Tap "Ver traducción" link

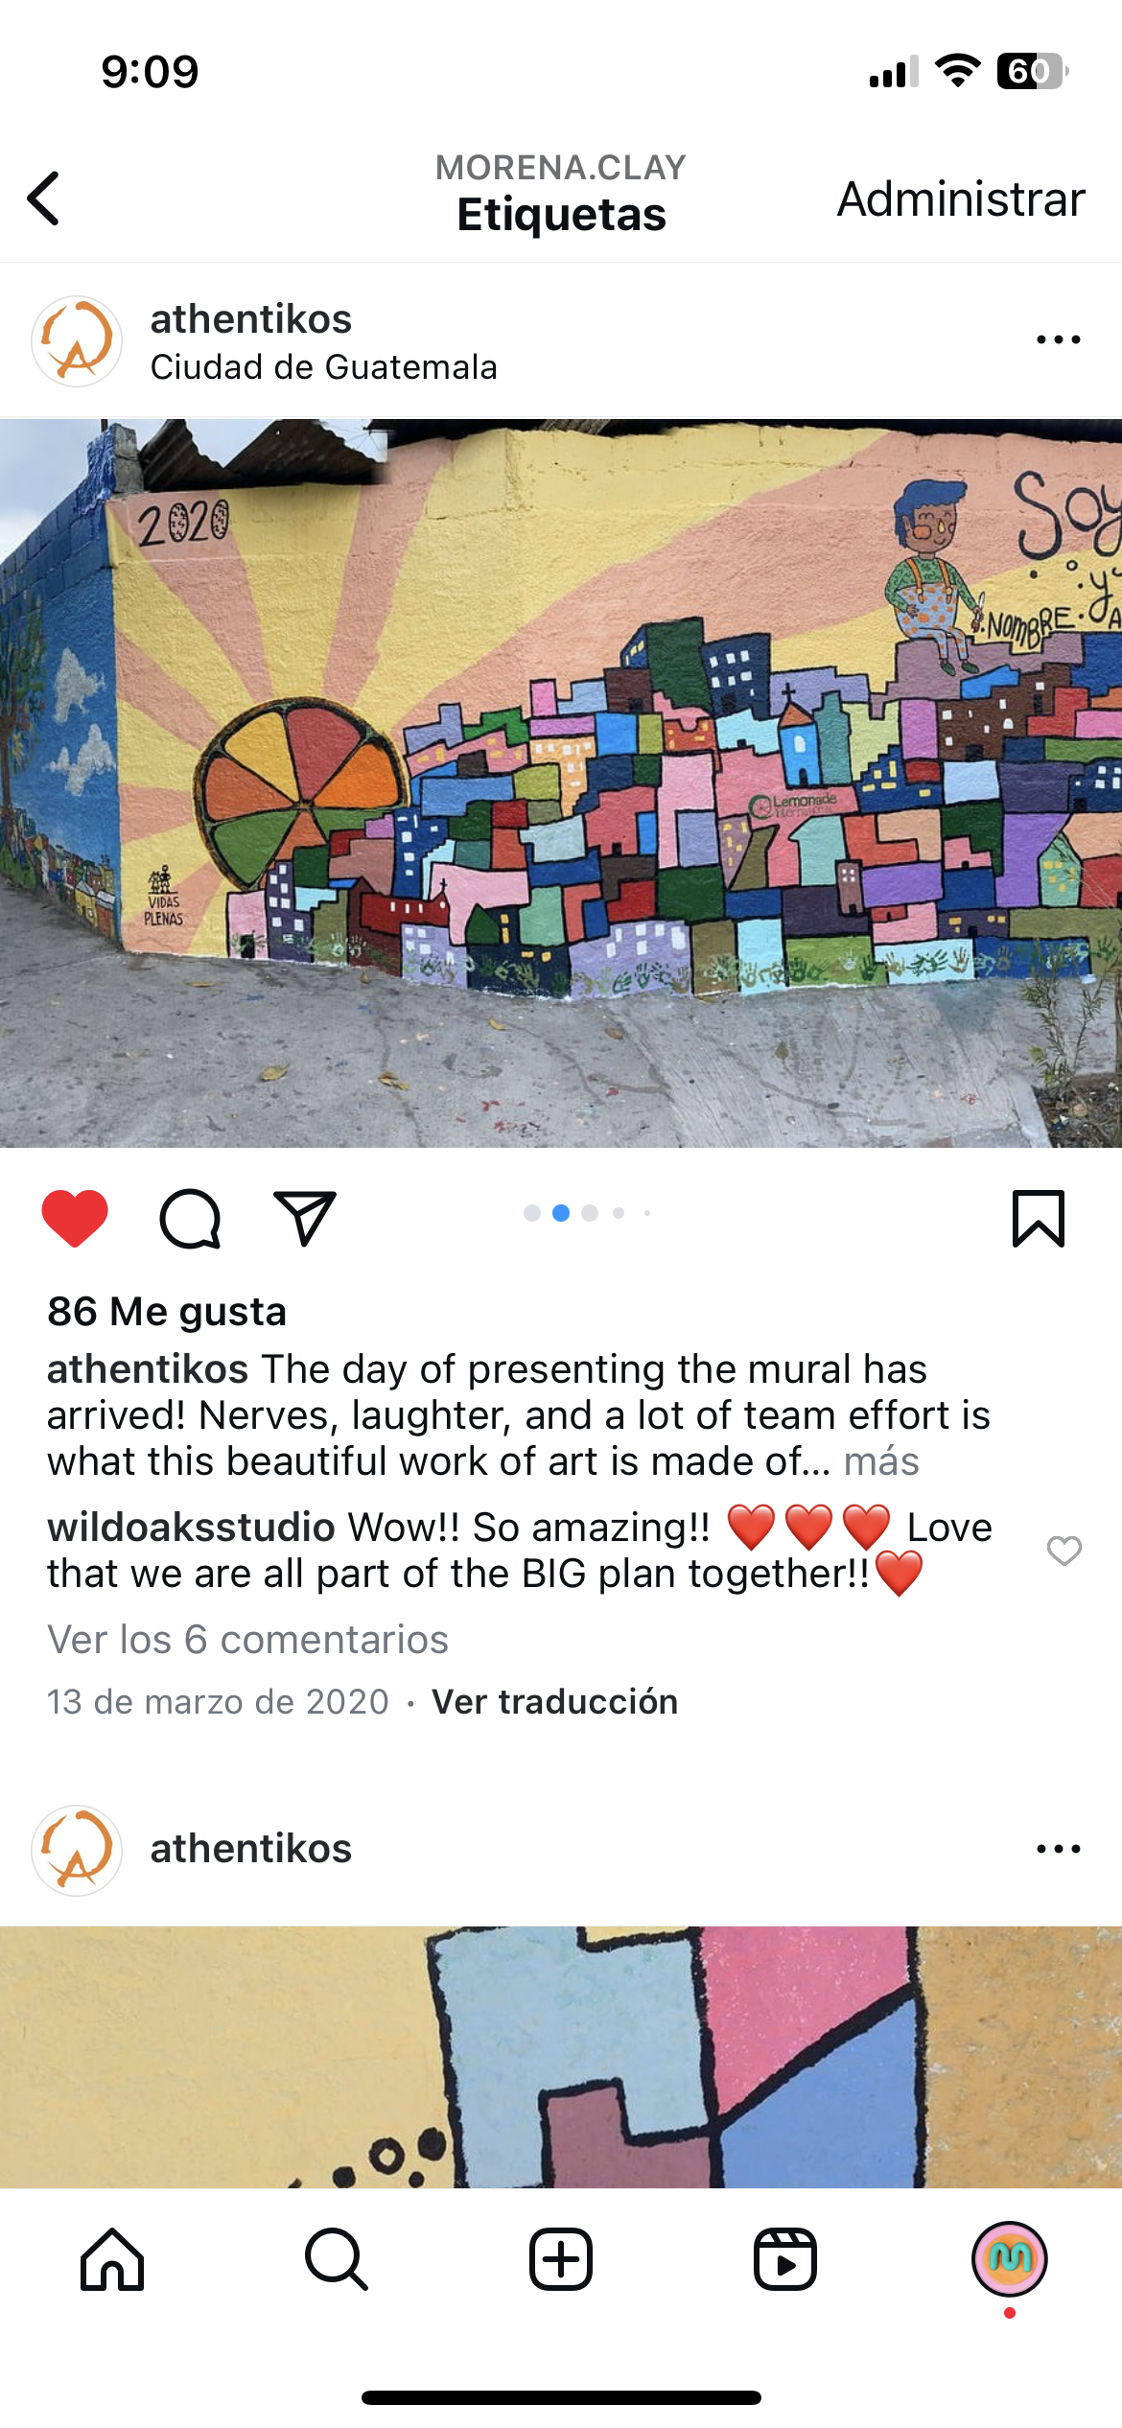[555, 1702]
